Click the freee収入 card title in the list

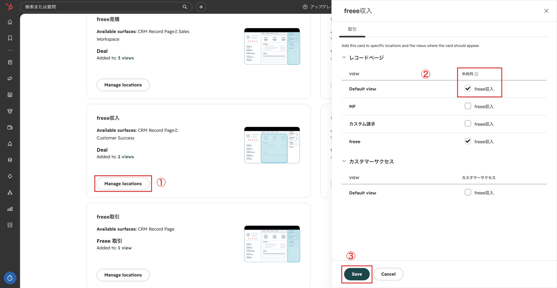(x=108, y=118)
